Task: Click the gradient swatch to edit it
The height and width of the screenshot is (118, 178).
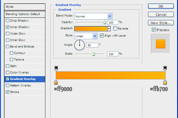Action: pyautogui.click(x=91, y=29)
